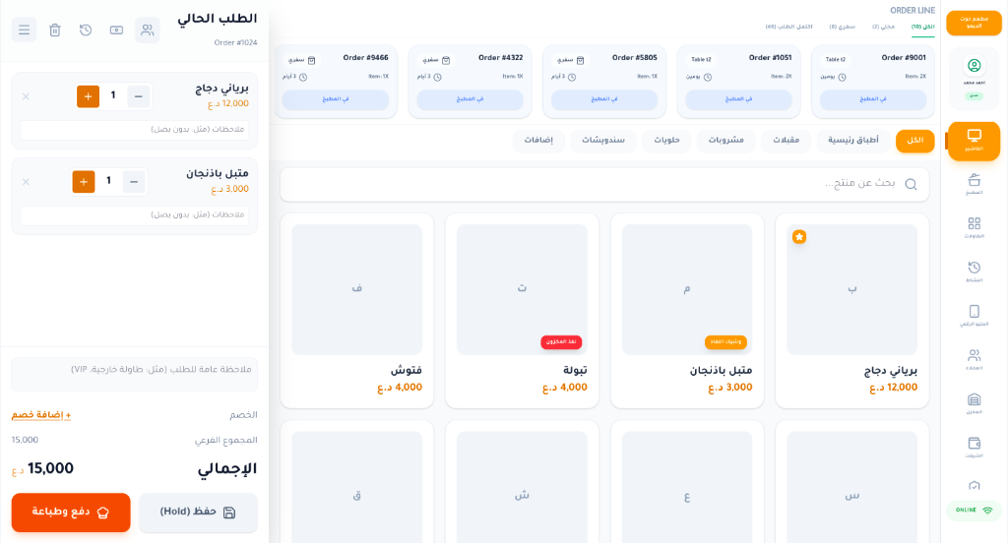Filter products by مشروبات category
This screenshot has width=1008, height=543.
[x=726, y=141]
